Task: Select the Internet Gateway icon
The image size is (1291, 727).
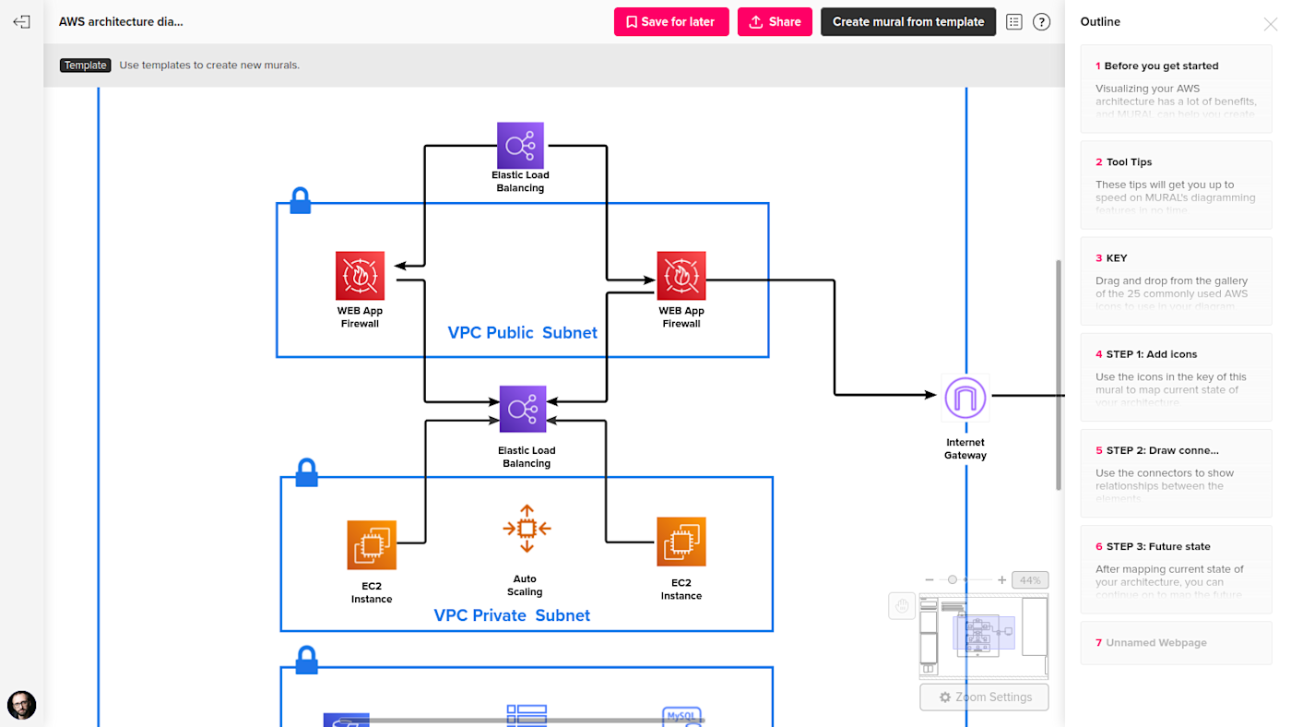Action: point(965,399)
